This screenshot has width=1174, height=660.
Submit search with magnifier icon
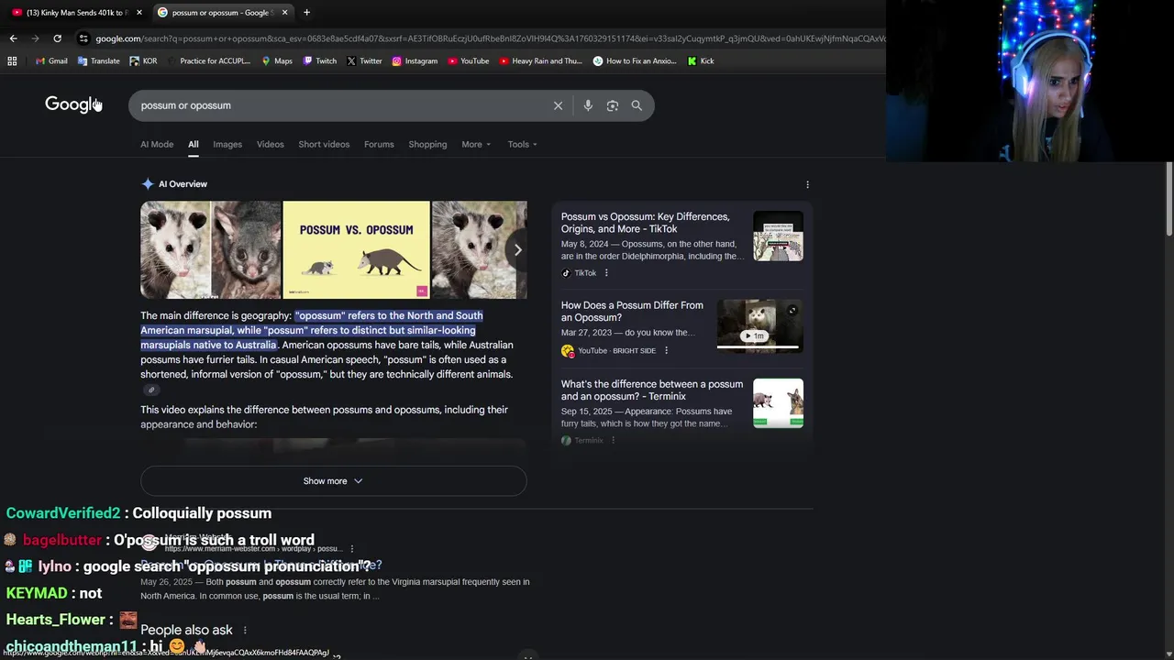(x=637, y=105)
